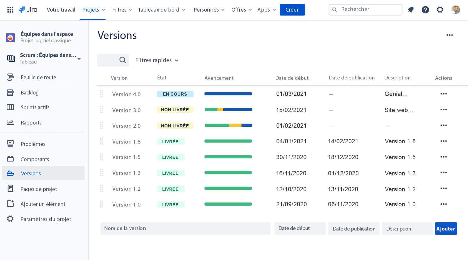Screen dimensions: 468x260
Task: Open the page-level more options ellipsis
Action: (449, 35)
